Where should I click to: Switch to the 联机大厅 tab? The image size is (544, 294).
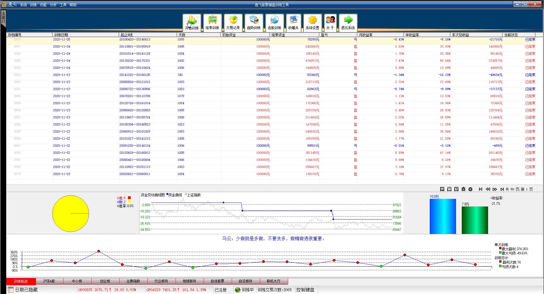coord(273,281)
